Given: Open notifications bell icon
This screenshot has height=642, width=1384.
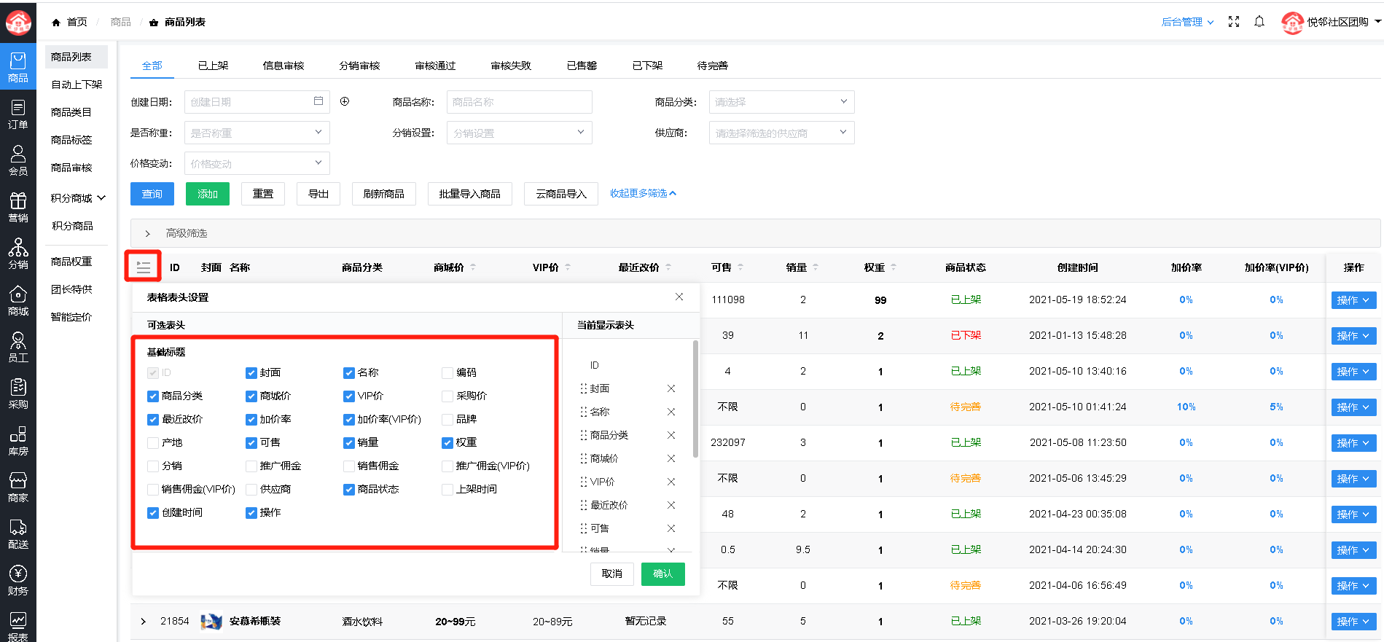Looking at the screenshot, I should click(1259, 22).
